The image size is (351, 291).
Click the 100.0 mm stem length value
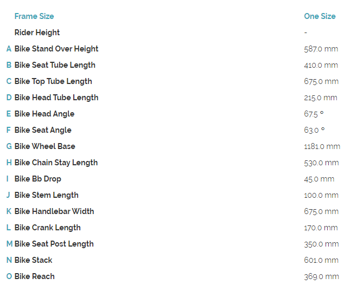321,195
